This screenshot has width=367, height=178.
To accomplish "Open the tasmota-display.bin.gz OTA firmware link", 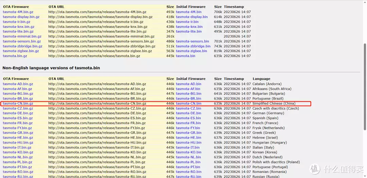I will 21,17.
